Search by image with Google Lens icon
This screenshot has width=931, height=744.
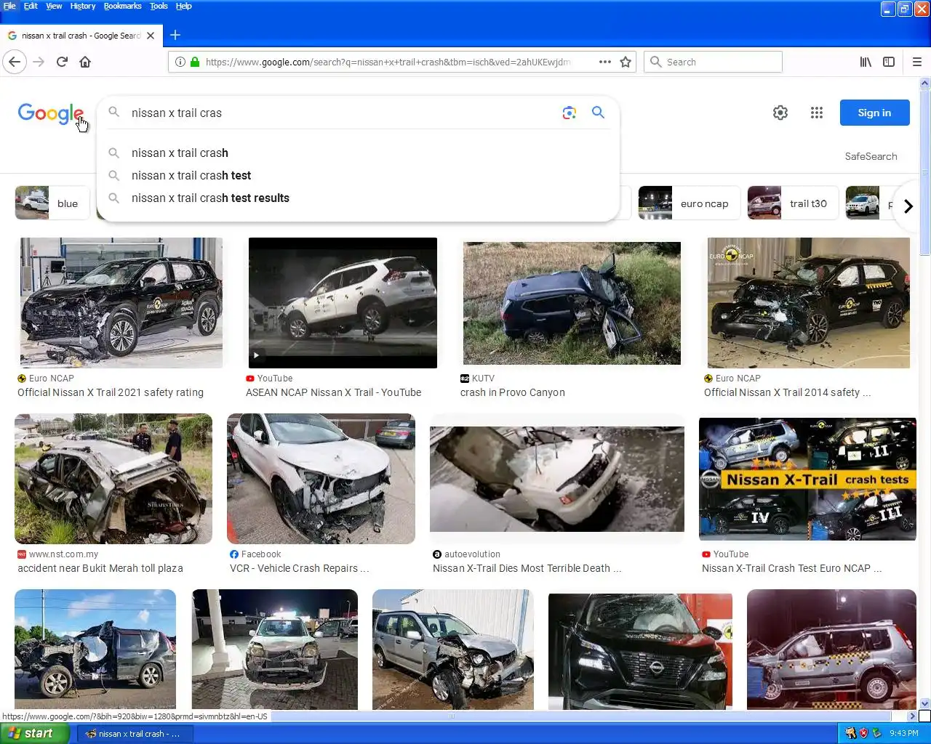click(x=570, y=113)
